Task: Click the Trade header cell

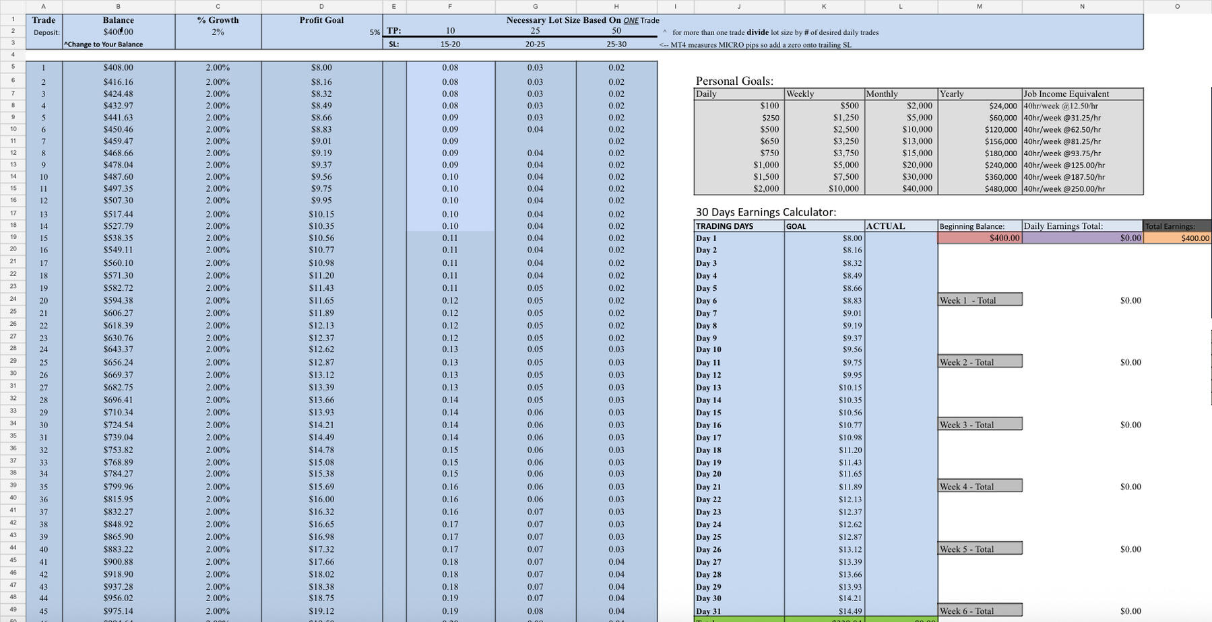Action: tap(44, 20)
